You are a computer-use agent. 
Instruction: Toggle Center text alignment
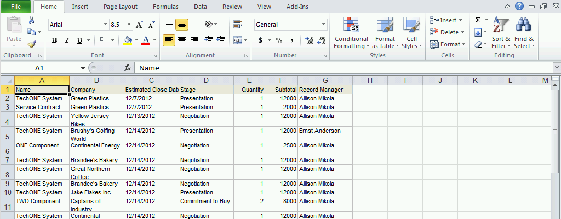[x=182, y=40]
